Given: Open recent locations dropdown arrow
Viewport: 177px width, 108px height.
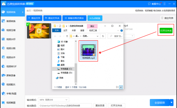Looking at the screenshot, I should pyautogui.click(x=64, y=36).
